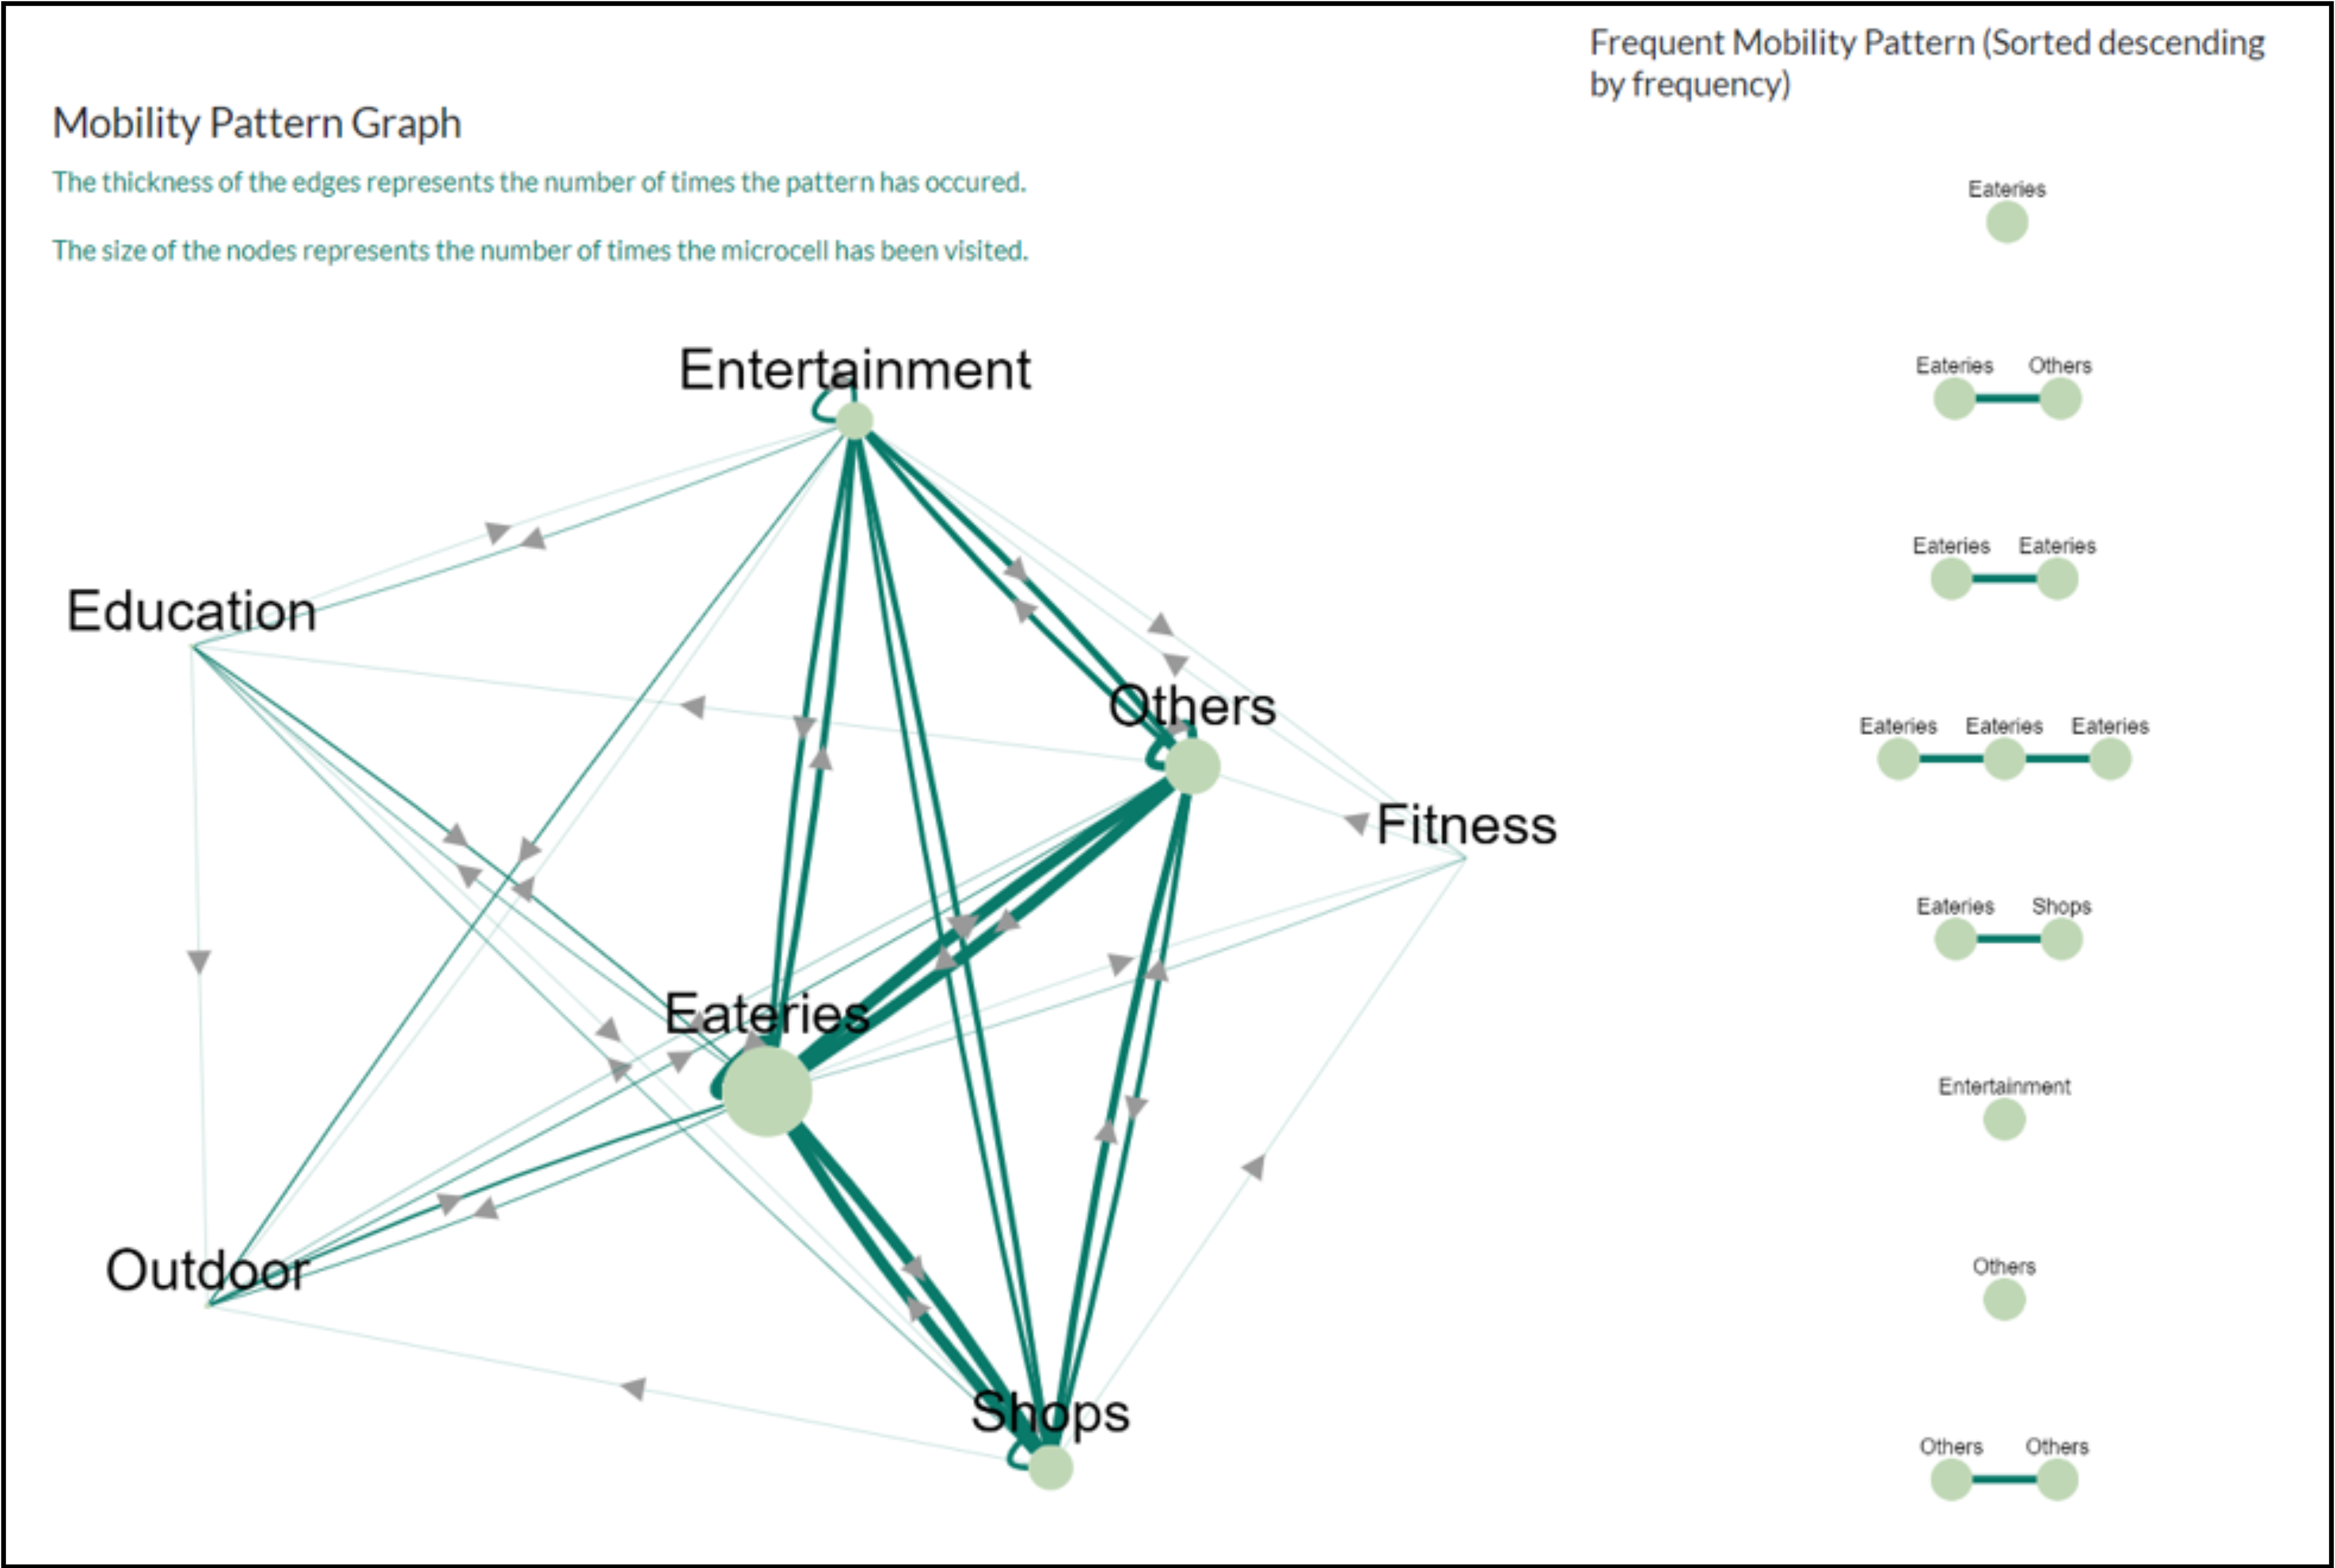The image size is (2335, 1568).
Task: Select right node of the Eateries–Eateries pattern
Action: pos(2057,579)
